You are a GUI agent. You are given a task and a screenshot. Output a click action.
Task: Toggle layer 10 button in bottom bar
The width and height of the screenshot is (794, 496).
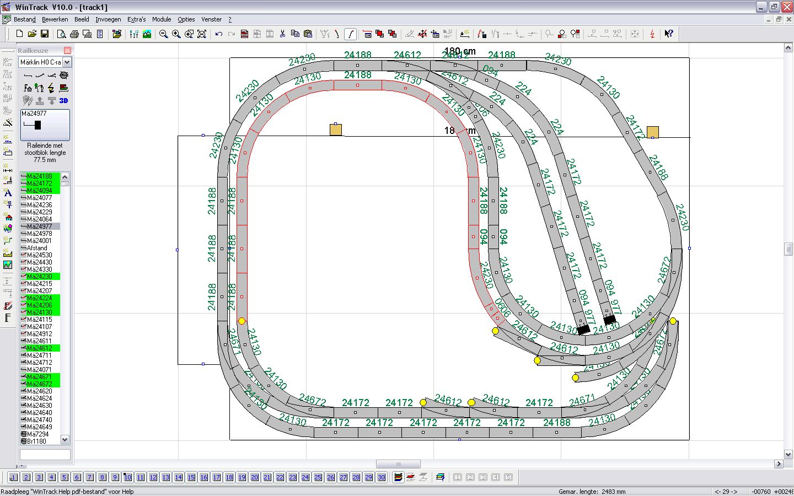(127, 477)
